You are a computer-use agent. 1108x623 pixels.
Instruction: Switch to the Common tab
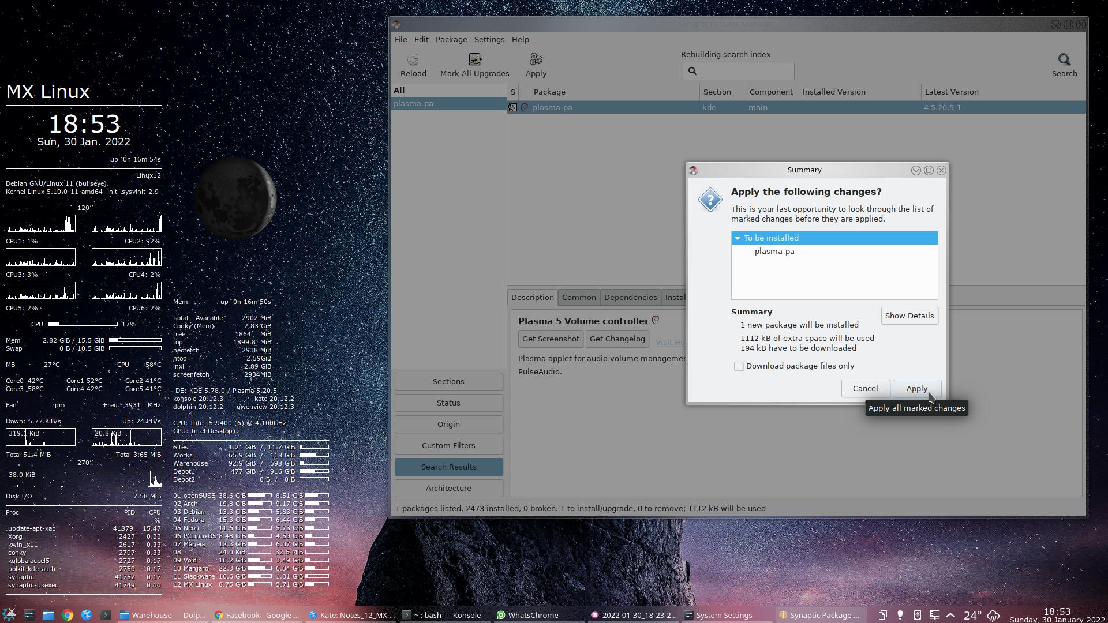click(x=579, y=297)
